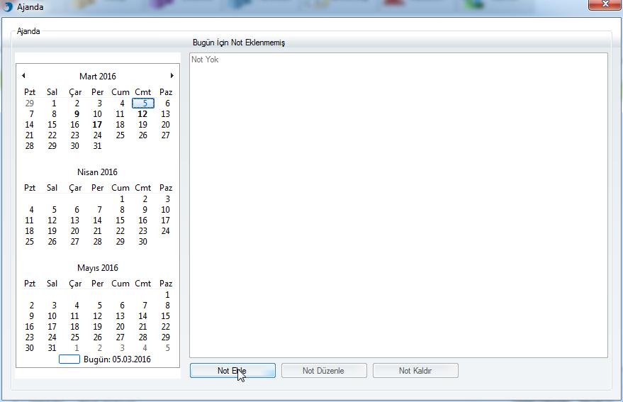
Task: Go to previous month with left arrow
Action: point(23,76)
